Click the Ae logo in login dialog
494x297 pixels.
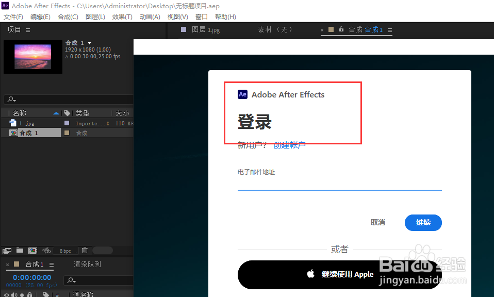coord(242,94)
